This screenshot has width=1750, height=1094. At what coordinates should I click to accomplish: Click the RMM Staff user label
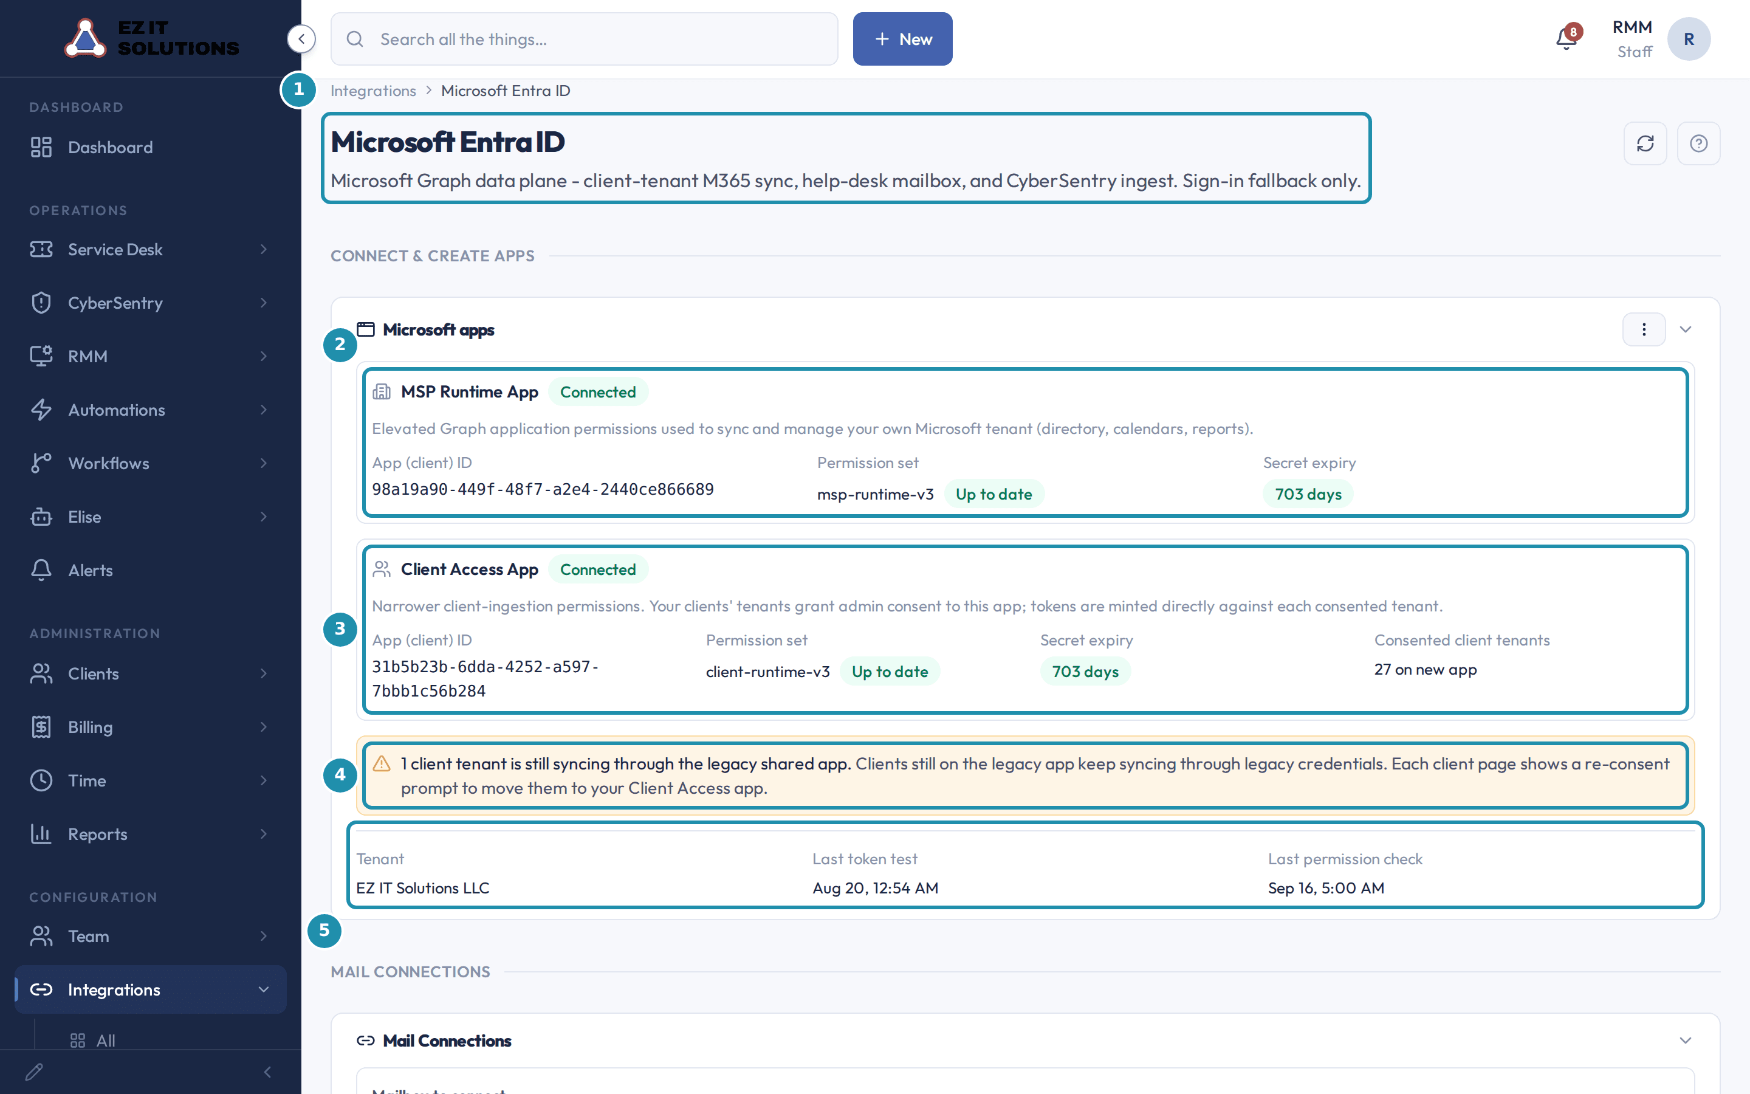1632,39
